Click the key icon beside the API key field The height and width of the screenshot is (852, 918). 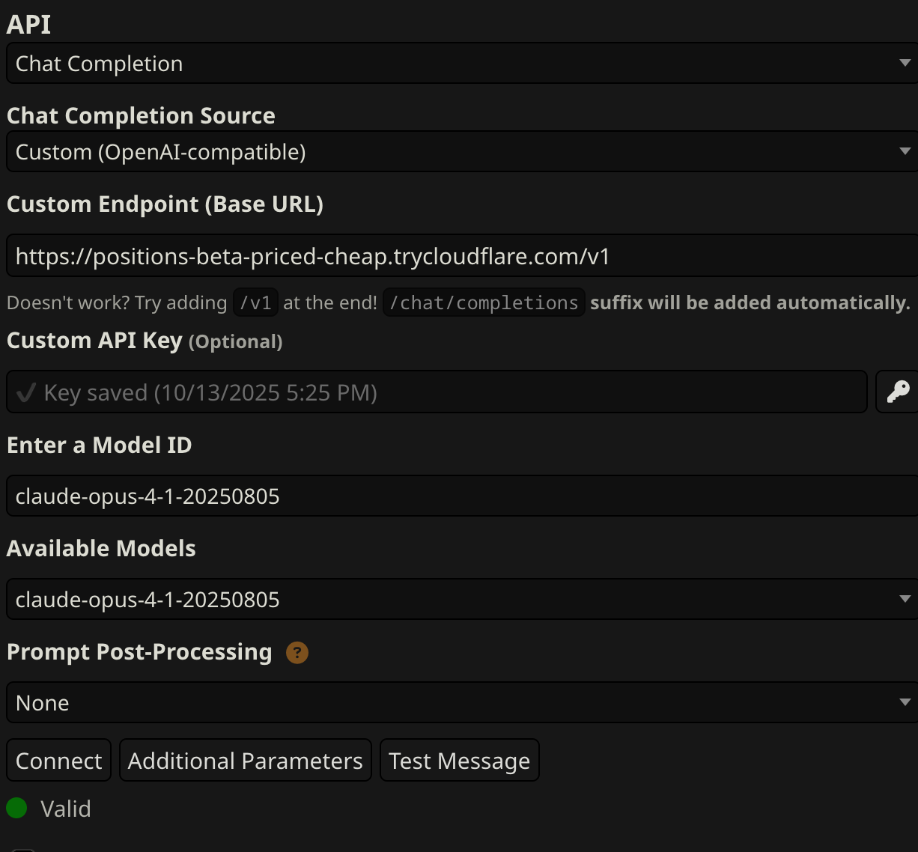pyautogui.click(x=897, y=392)
